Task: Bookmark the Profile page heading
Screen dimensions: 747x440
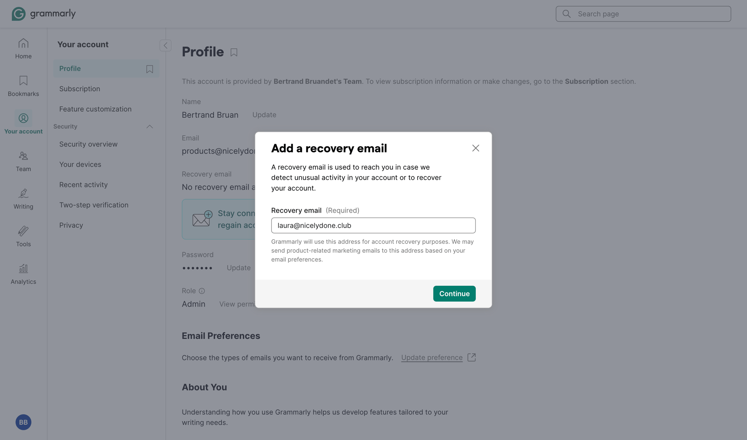Action: point(234,52)
